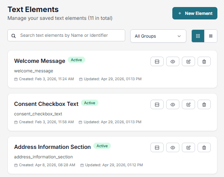
Task: Click the magnifier icon in search box
Action: coord(14,36)
